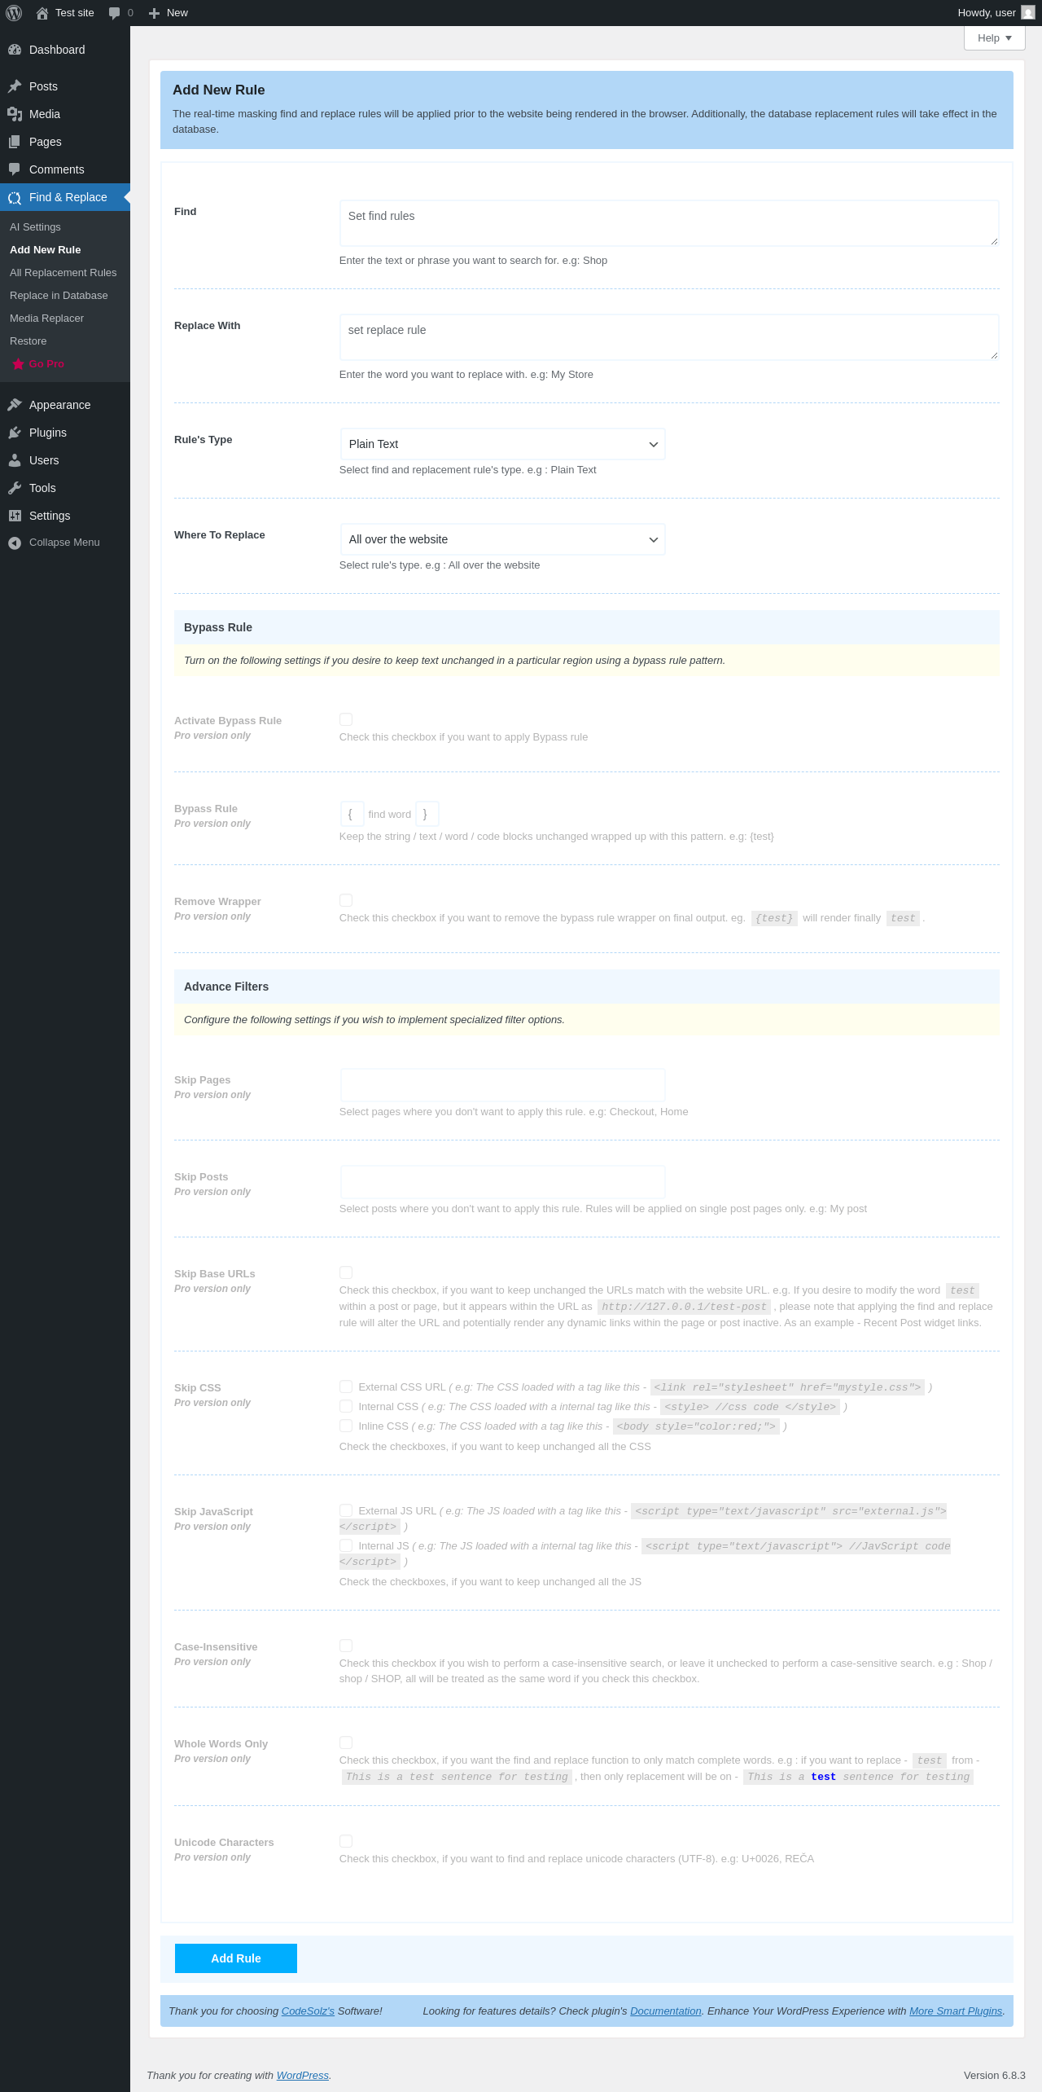Open the Skip Posts selection field
The width and height of the screenshot is (1042, 2092).
point(502,1181)
